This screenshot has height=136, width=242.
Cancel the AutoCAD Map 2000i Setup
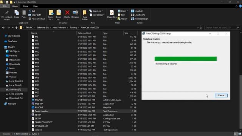221,96
